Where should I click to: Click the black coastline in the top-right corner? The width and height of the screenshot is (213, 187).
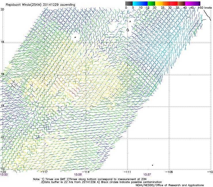[207, 16]
